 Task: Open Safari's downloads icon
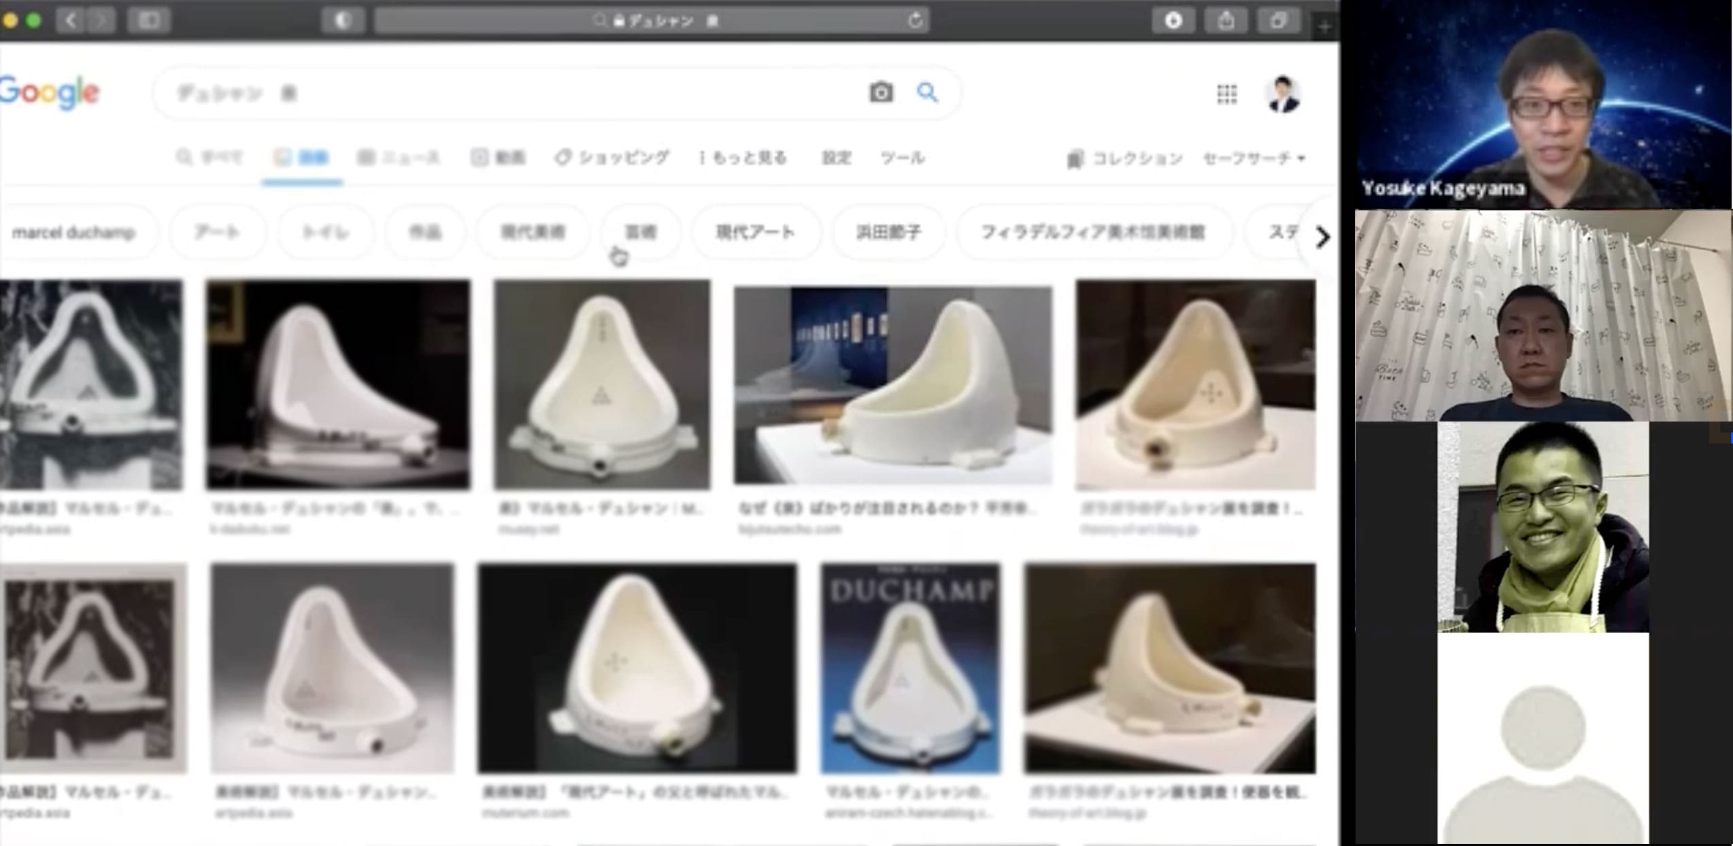point(1173,21)
